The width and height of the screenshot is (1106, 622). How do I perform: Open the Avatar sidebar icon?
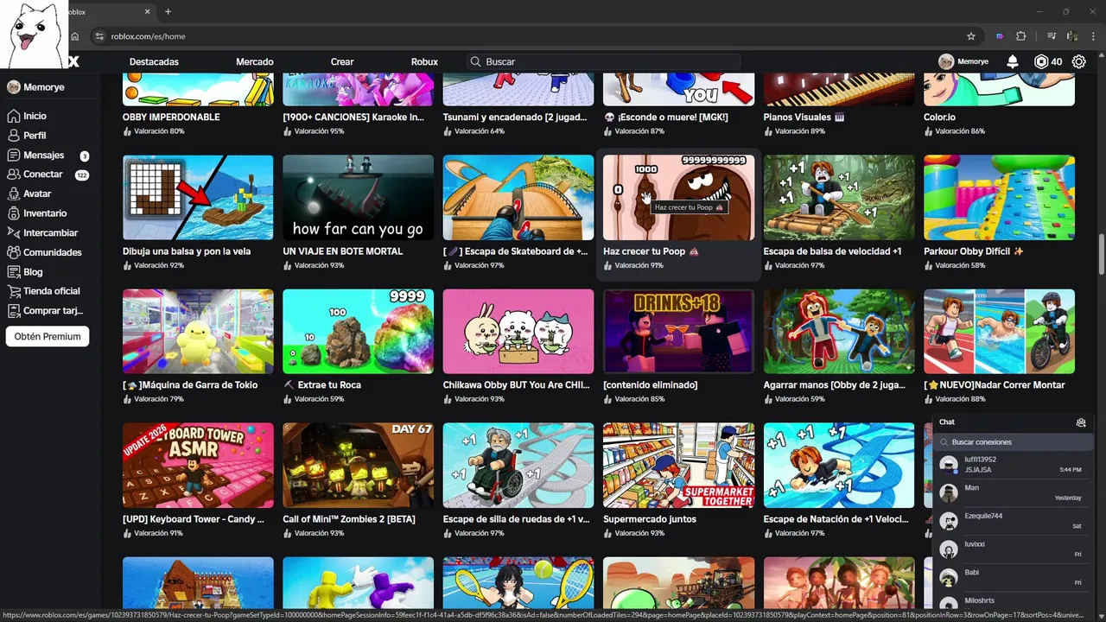13,194
